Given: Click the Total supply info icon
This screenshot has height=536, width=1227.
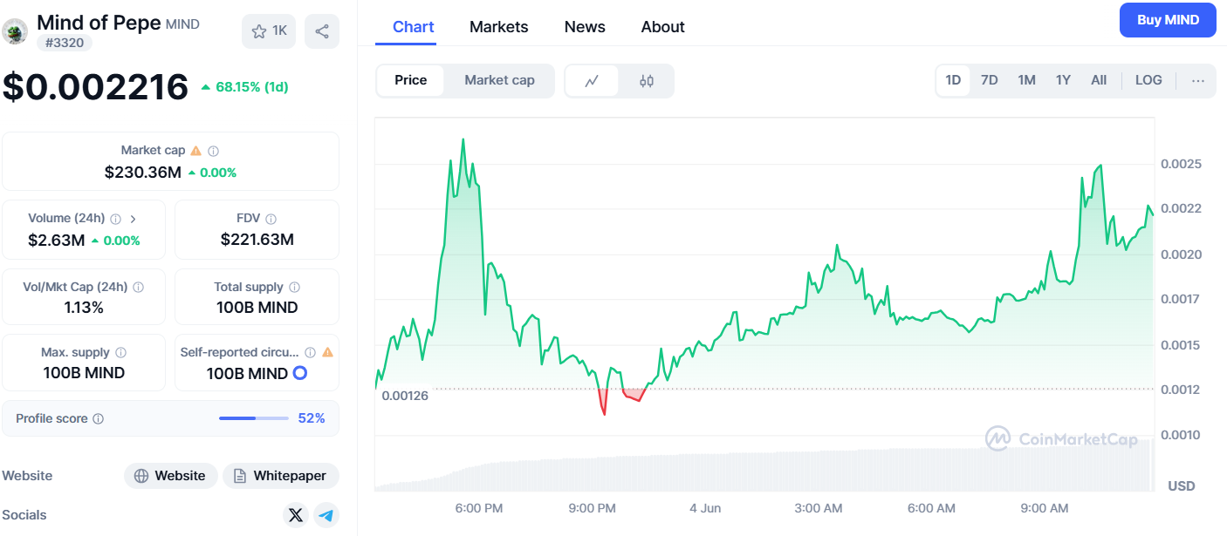Looking at the screenshot, I should point(295,287).
